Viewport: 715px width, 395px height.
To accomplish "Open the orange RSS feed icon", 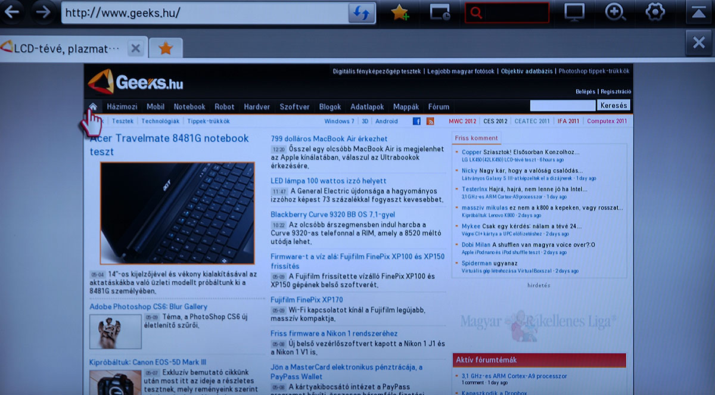I will click(x=430, y=122).
